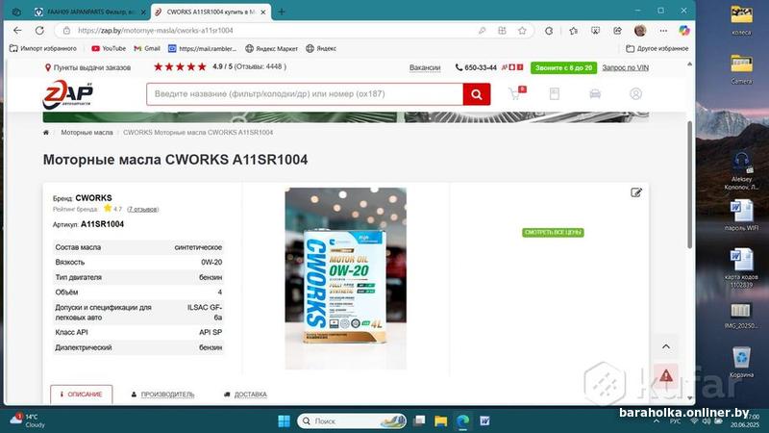Open the пароль WiFi desktop document

[x=741, y=216]
